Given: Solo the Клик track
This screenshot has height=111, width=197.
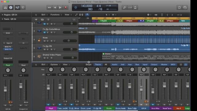Looking at the screenshot, I should pos(48,41).
